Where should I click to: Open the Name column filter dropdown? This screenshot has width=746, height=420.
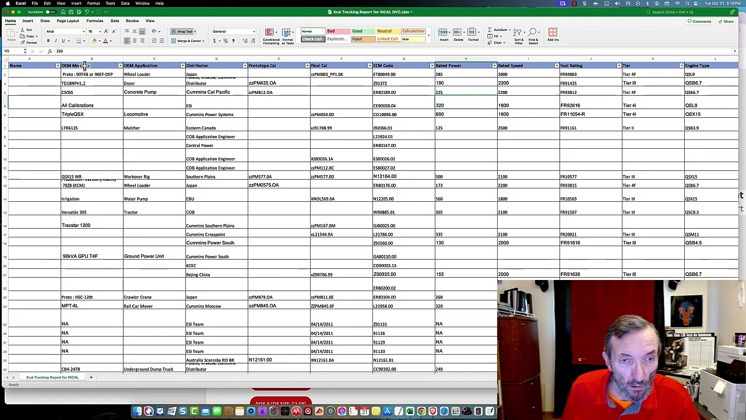click(58, 66)
